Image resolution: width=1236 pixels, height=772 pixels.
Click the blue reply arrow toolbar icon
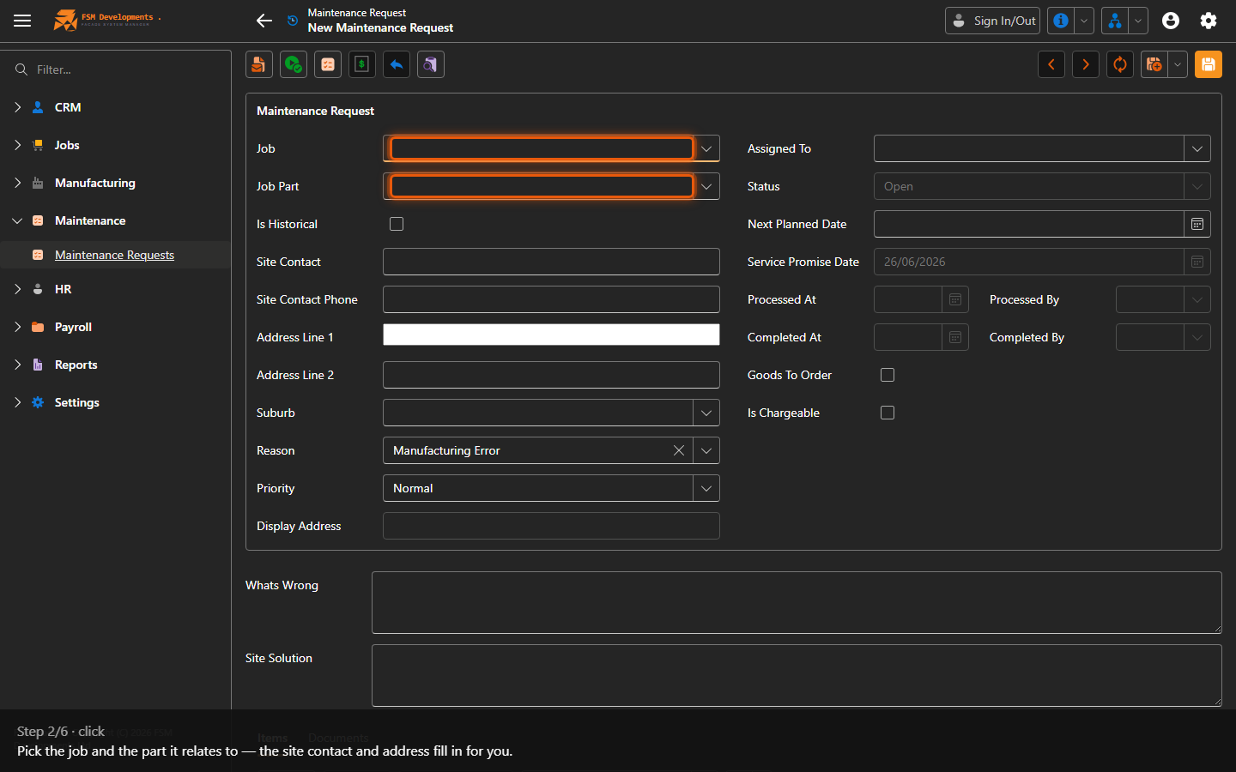click(x=397, y=64)
